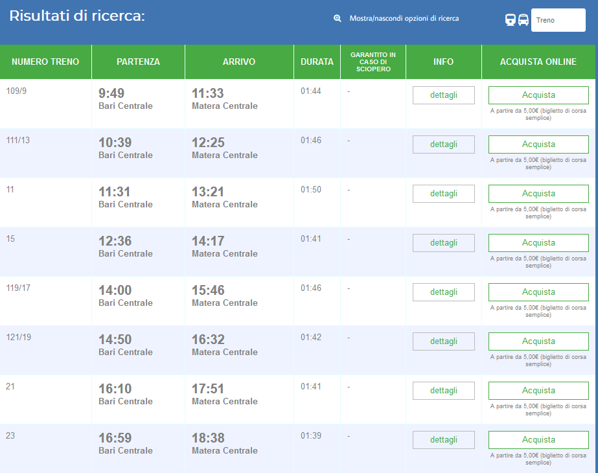
Task: Open dettagli for train 119/17
Action: pos(444,292)
